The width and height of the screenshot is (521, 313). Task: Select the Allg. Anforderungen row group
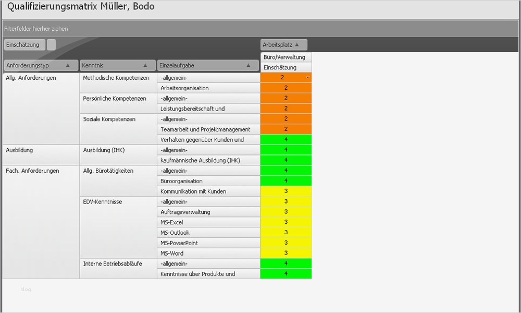tap(41, 109)
